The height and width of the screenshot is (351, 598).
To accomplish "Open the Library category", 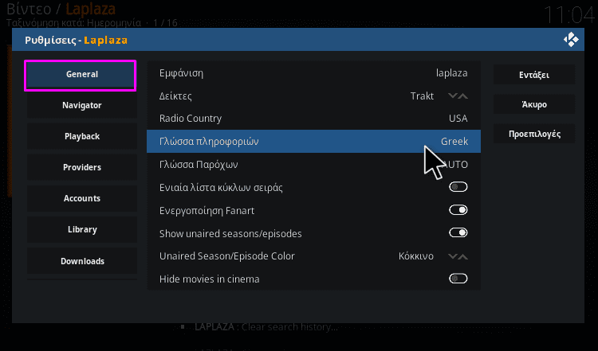I will point(81,229).
